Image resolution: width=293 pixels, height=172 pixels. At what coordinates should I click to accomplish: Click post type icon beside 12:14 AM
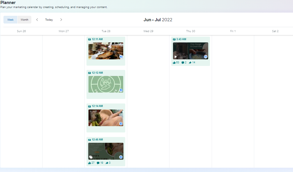90,106
